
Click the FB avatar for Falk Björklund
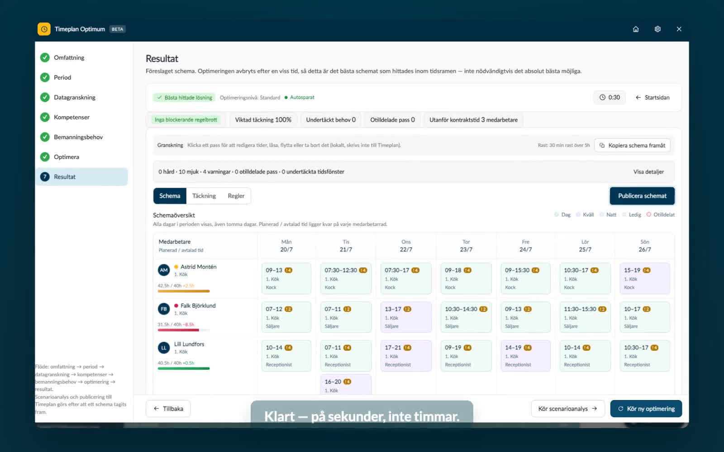tap(164, 309)
